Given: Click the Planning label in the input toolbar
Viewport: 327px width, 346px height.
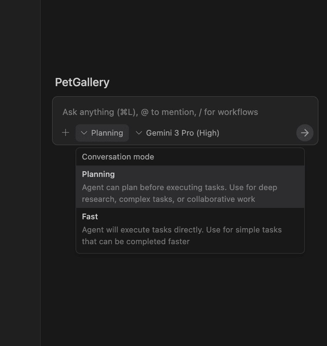Looking at the screenshot, I should point(107,133).
